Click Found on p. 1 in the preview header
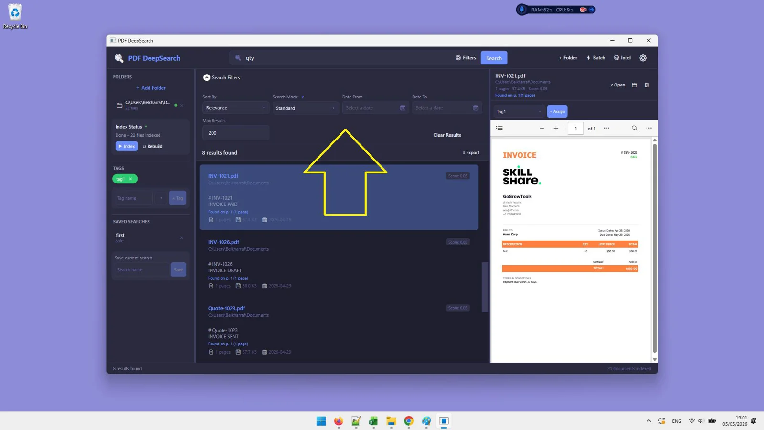The width and height of the screenshot is (764, 430). click(x=515, y=95)
